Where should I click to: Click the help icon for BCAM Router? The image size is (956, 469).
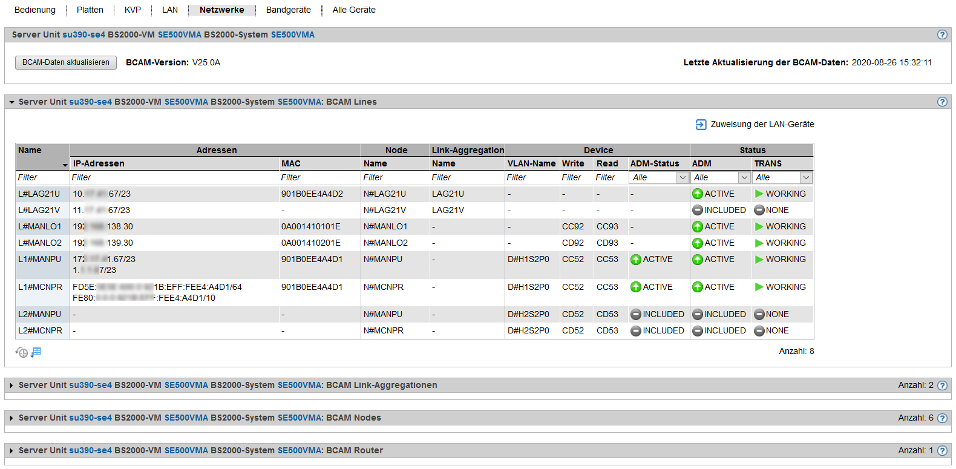tap(942, 450)
